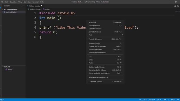Select the techno-kharb.c editor tab

(x=35, y=6)
